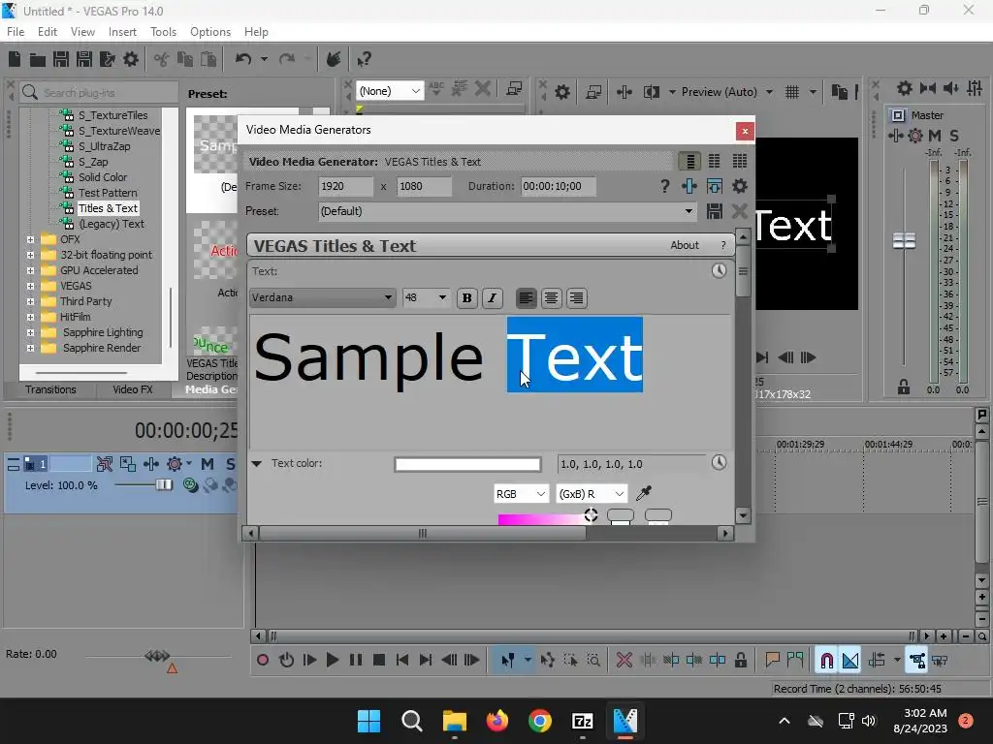Open File Explorer from taskbar
The width and height of the screenshot is (993, 744).
454,720
